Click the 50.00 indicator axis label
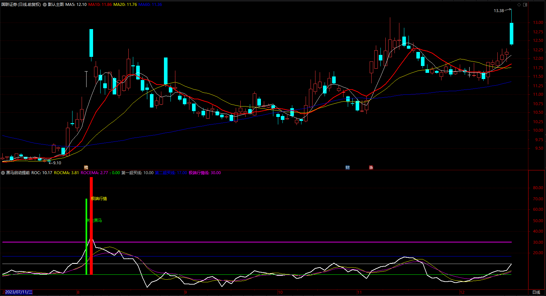This screenshot has width=546, height=296. (538, 221)
